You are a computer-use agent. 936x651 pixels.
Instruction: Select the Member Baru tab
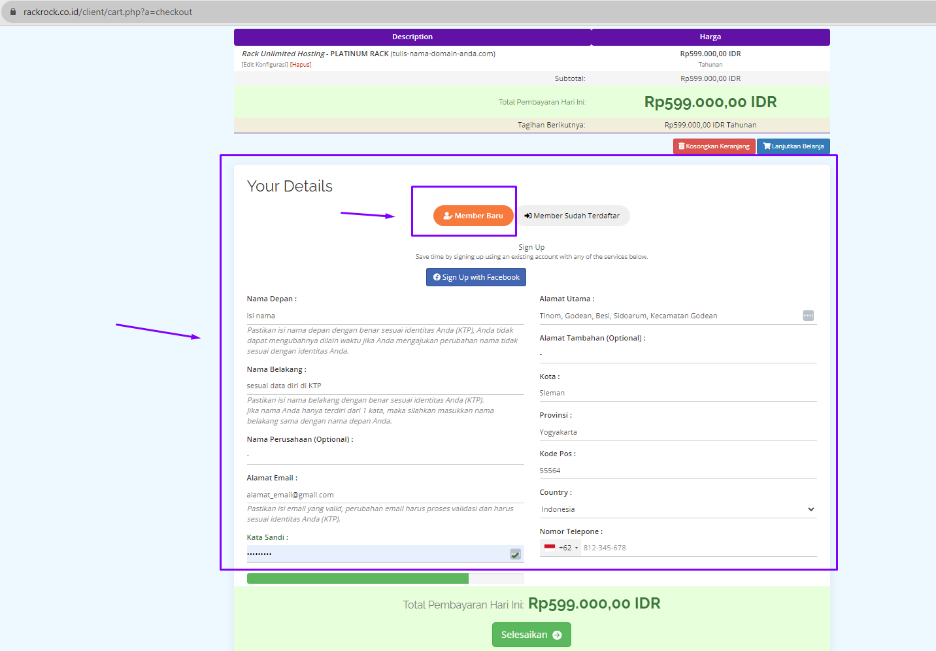click(473, 216)
